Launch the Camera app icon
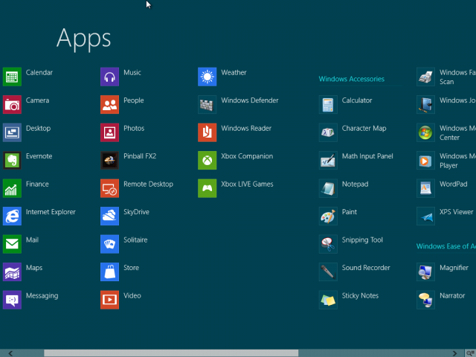Image resolution: width=476 pixels, height=357 pixels. pos(12,105)
